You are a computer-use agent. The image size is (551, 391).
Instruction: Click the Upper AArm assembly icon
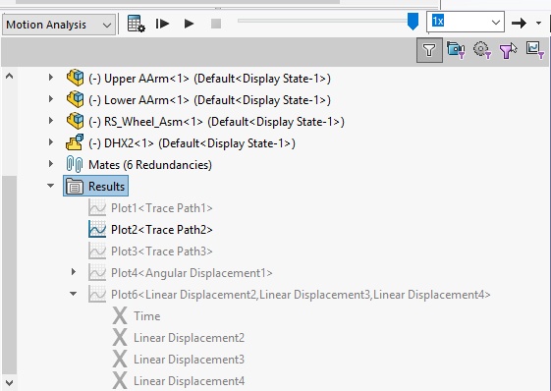(x=76, y=78)
